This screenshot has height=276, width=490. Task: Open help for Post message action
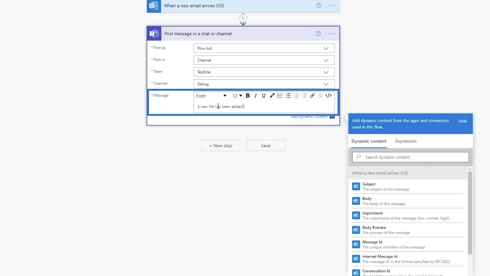[x=318, y=34]
